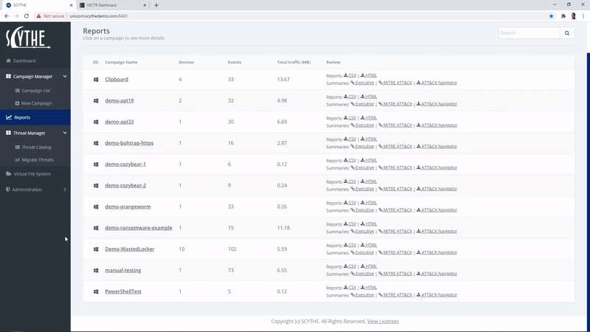
Task: Click the Search input field
Action: [529, 33]
